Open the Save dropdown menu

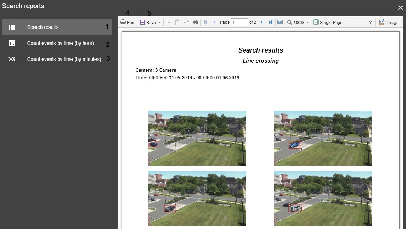150,22
